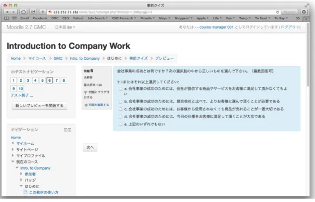Screen dimensions: 315x202
Task: Open Apple bookmarks folder
Action: click(x=203, y=18)
